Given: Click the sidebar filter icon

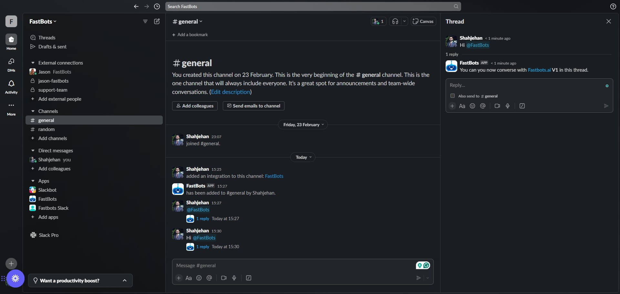Looking at the screenshot, I should [145, 21].
